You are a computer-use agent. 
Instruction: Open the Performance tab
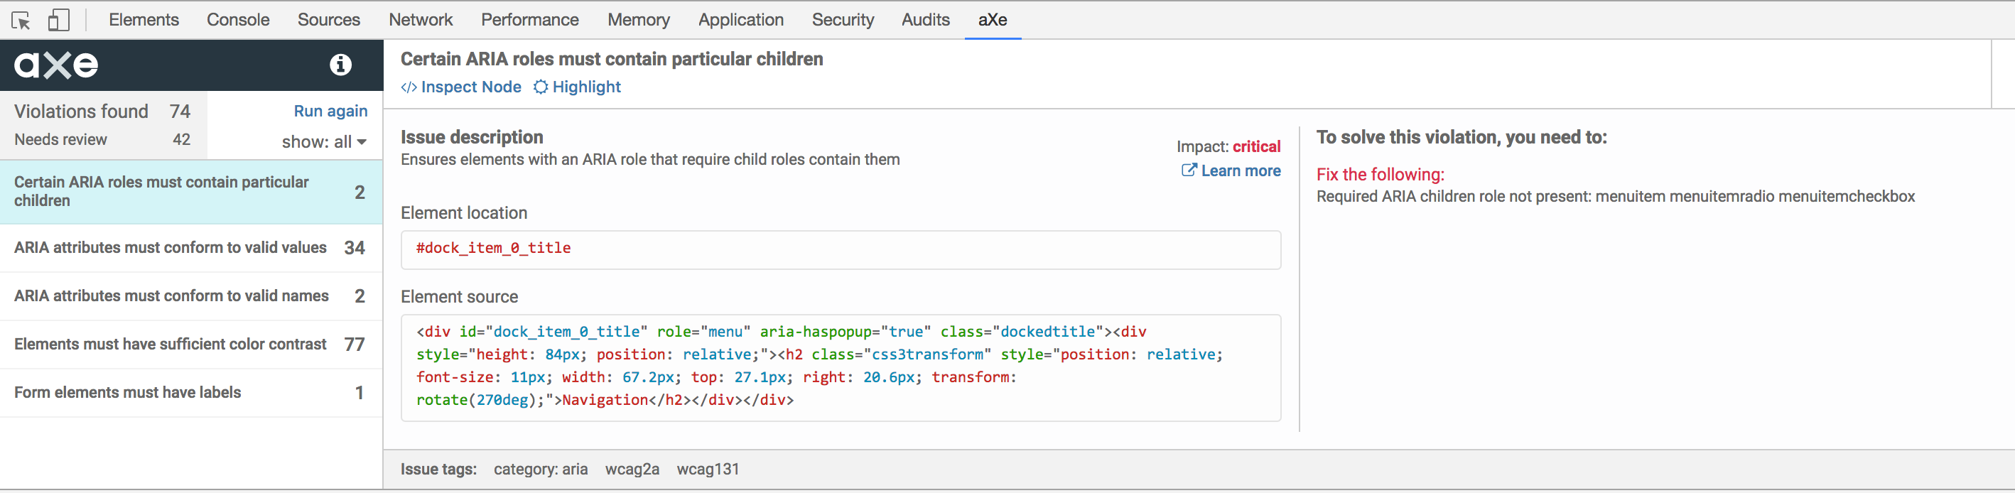click(x=529, y=20)
